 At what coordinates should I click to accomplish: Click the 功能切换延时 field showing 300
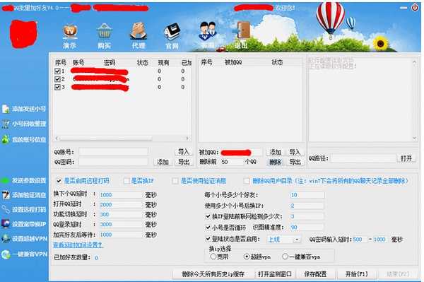pyautogui.click(x=121, y=215)
